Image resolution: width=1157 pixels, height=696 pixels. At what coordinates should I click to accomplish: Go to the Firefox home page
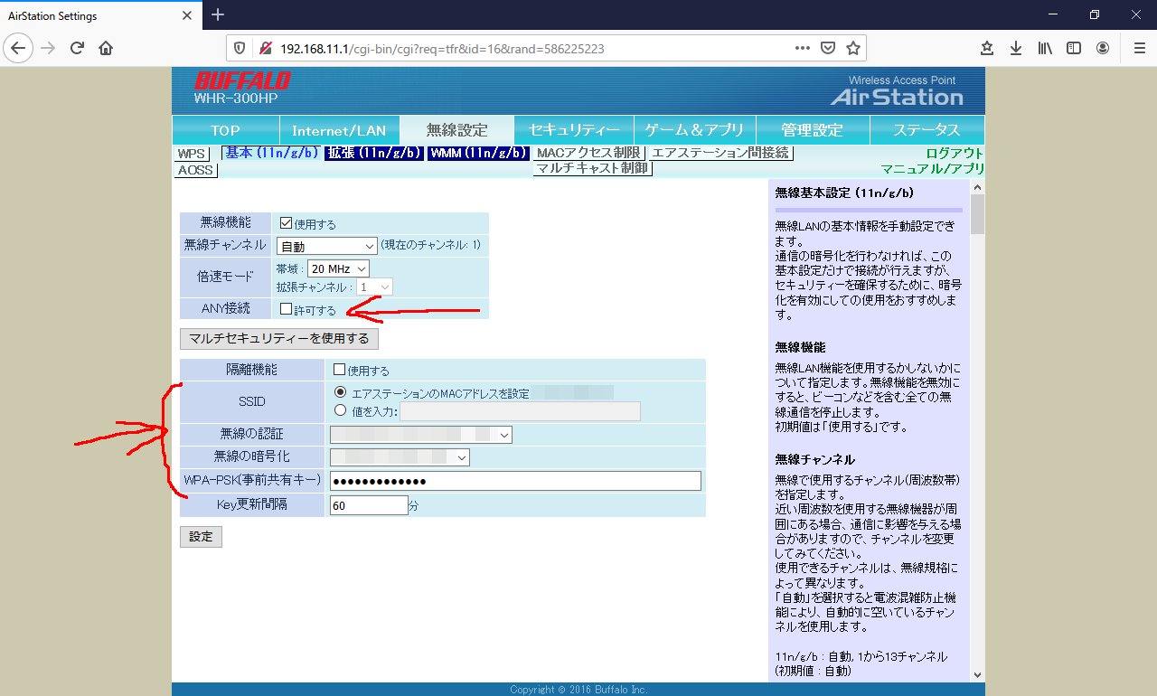[106, 48]
